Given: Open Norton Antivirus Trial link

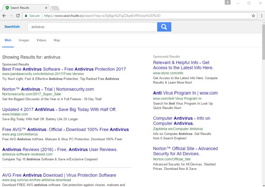Looking at the screenshot, I should point(48,89).
